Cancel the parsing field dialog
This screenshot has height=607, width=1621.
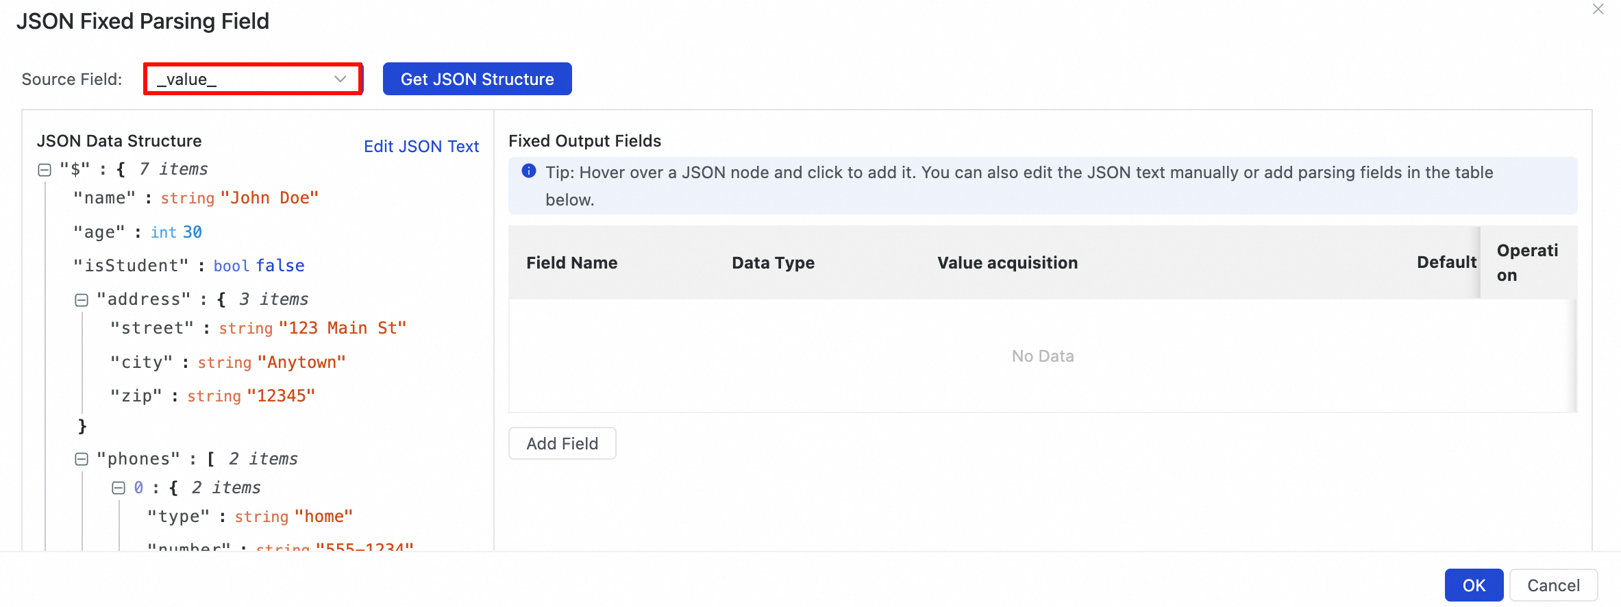(1553, 585)
